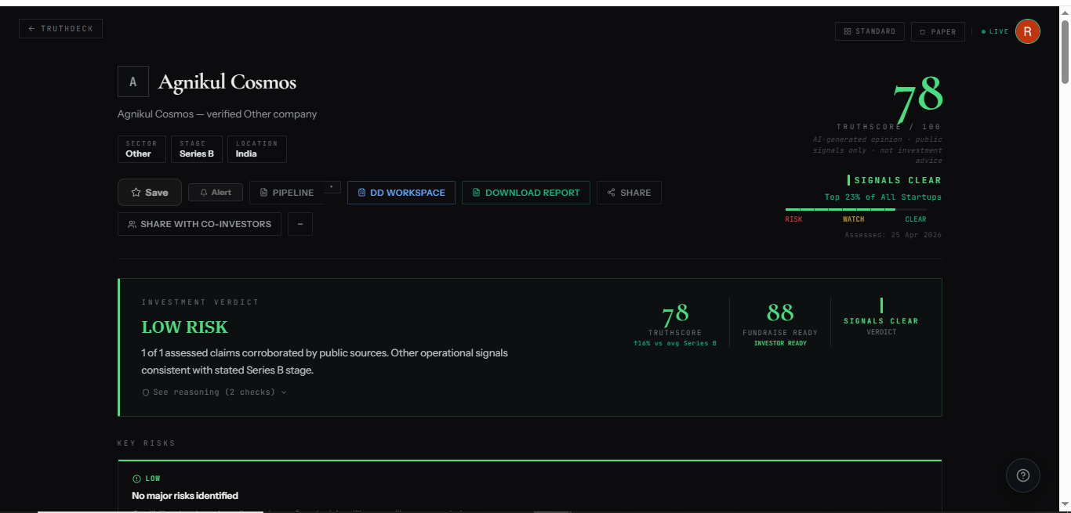Set an Alert for this company

point(216,193)
